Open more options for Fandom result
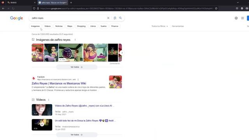249x140 pixels. (x=78, y=79)
